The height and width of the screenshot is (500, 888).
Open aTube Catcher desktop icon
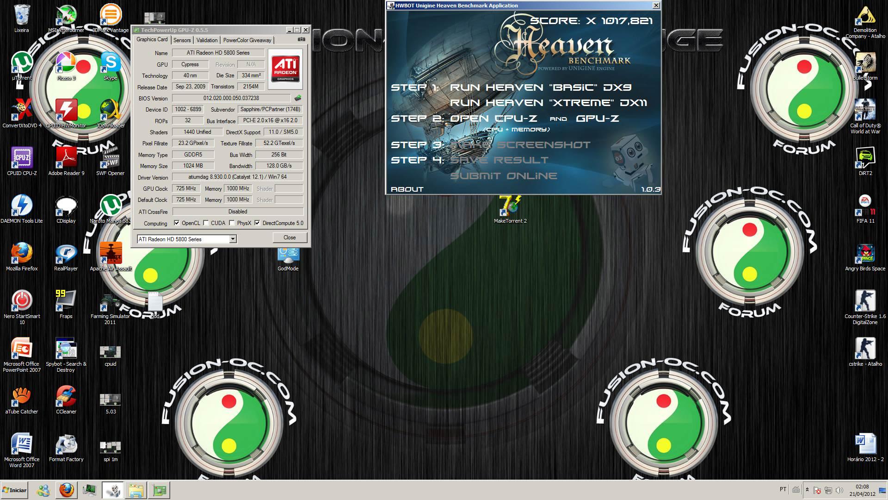pos(22,400)
